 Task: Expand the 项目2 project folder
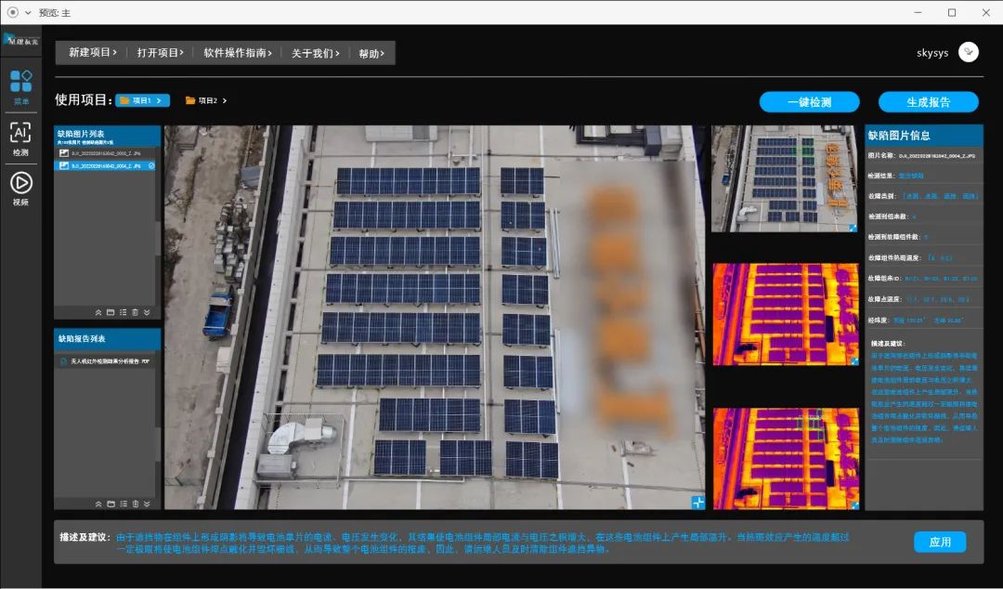pyautogui.click(x=205, y=100)
